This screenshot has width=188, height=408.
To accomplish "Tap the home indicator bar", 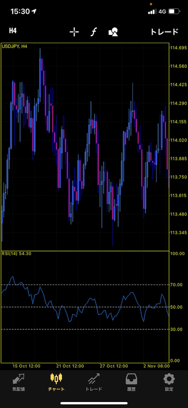I will (94, 403).
